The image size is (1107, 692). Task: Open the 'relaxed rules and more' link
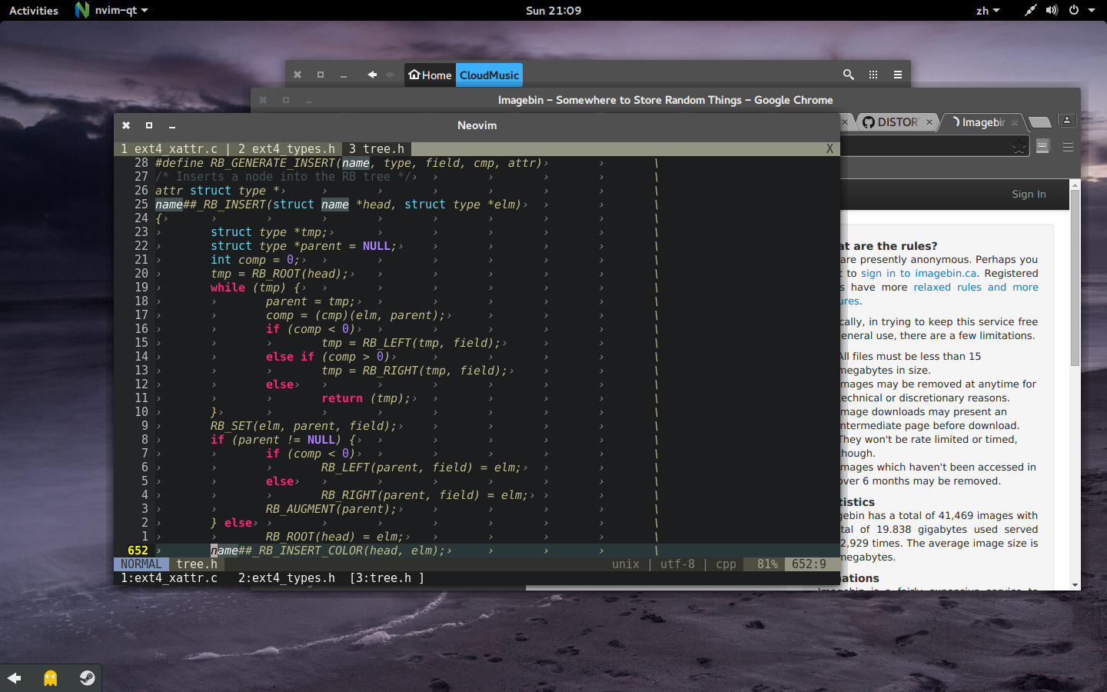click(x=976, y=288)
